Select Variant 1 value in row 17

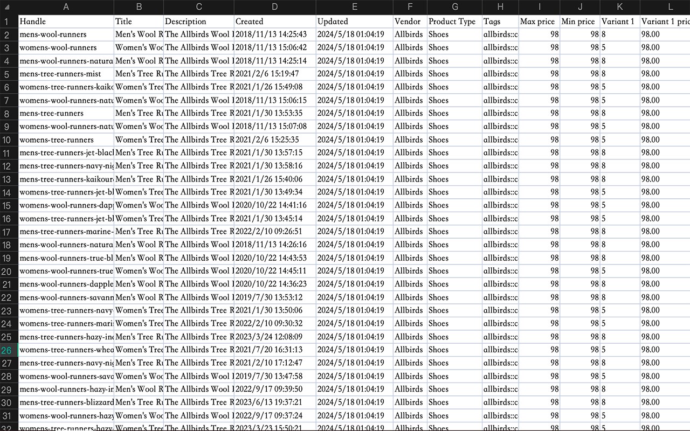[620, 232]
